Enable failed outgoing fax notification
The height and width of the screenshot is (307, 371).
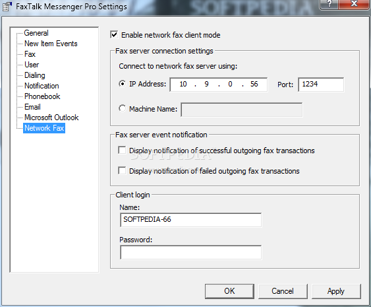pos(122,171)
